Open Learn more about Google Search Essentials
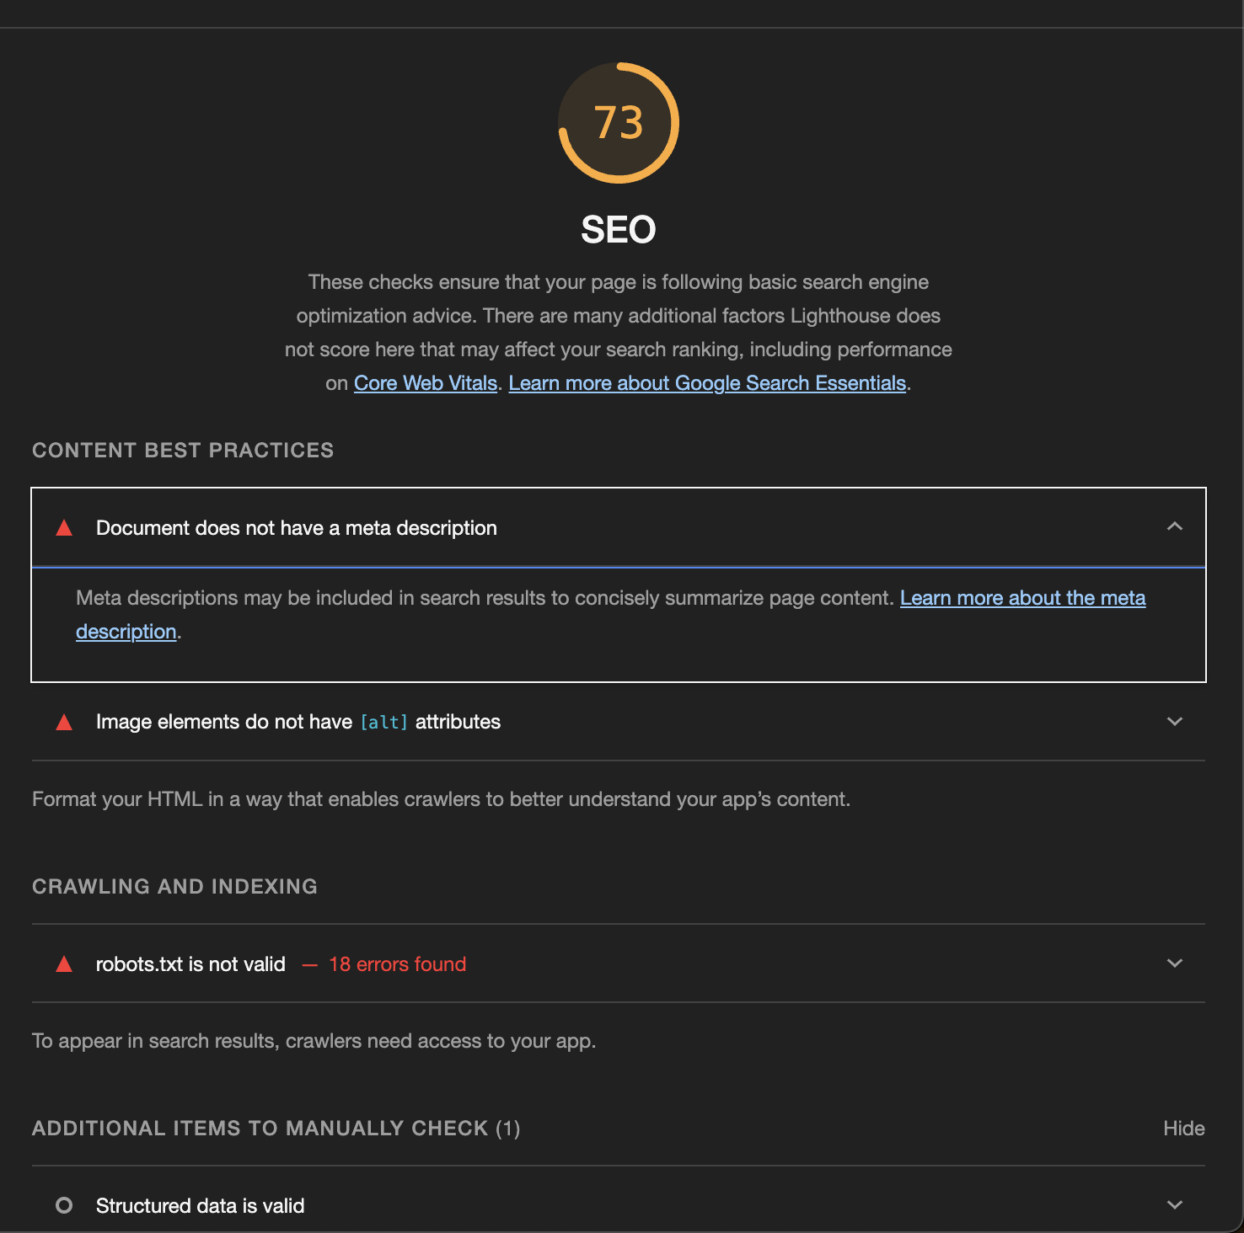Image resolution: width=1244 pixels, height=1233 pixels. 707,383
